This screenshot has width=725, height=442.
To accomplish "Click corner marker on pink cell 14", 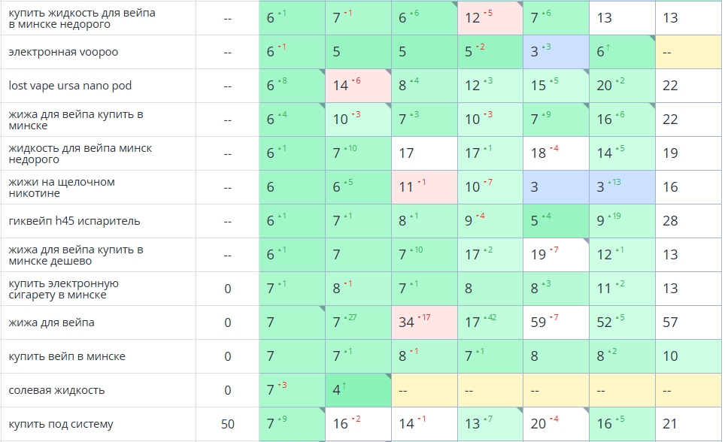I will pyautogui.click(x=387, y=73).
